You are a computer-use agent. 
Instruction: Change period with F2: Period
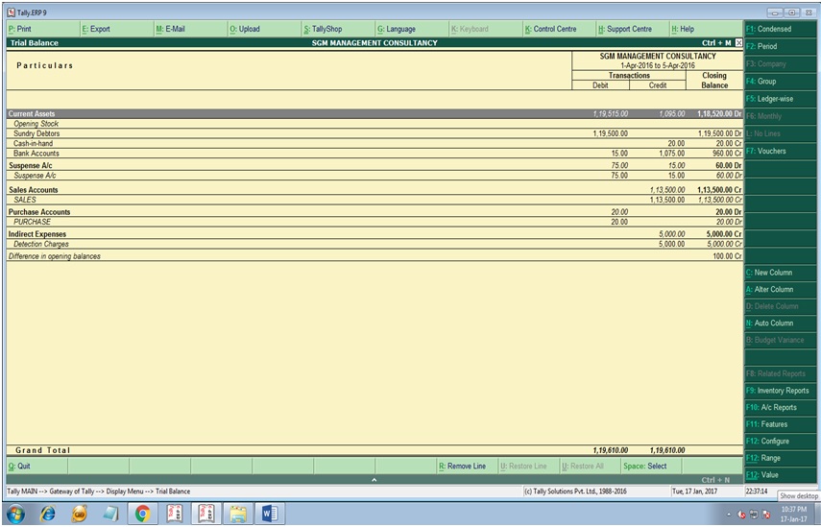(780, 47)
